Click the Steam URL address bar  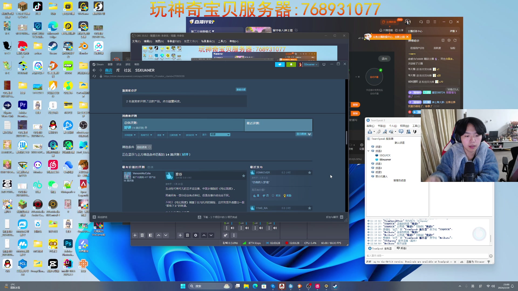coord(144,76)
